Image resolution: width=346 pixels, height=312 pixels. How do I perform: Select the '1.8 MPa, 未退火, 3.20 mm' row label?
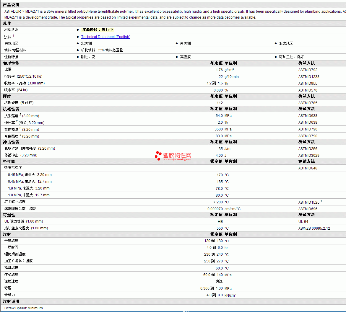(29, 188)
